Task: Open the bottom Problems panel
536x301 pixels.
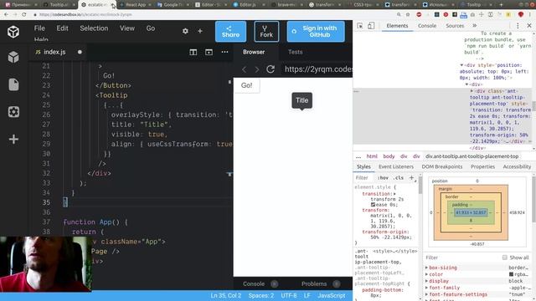Action: (x=314, y=283)
